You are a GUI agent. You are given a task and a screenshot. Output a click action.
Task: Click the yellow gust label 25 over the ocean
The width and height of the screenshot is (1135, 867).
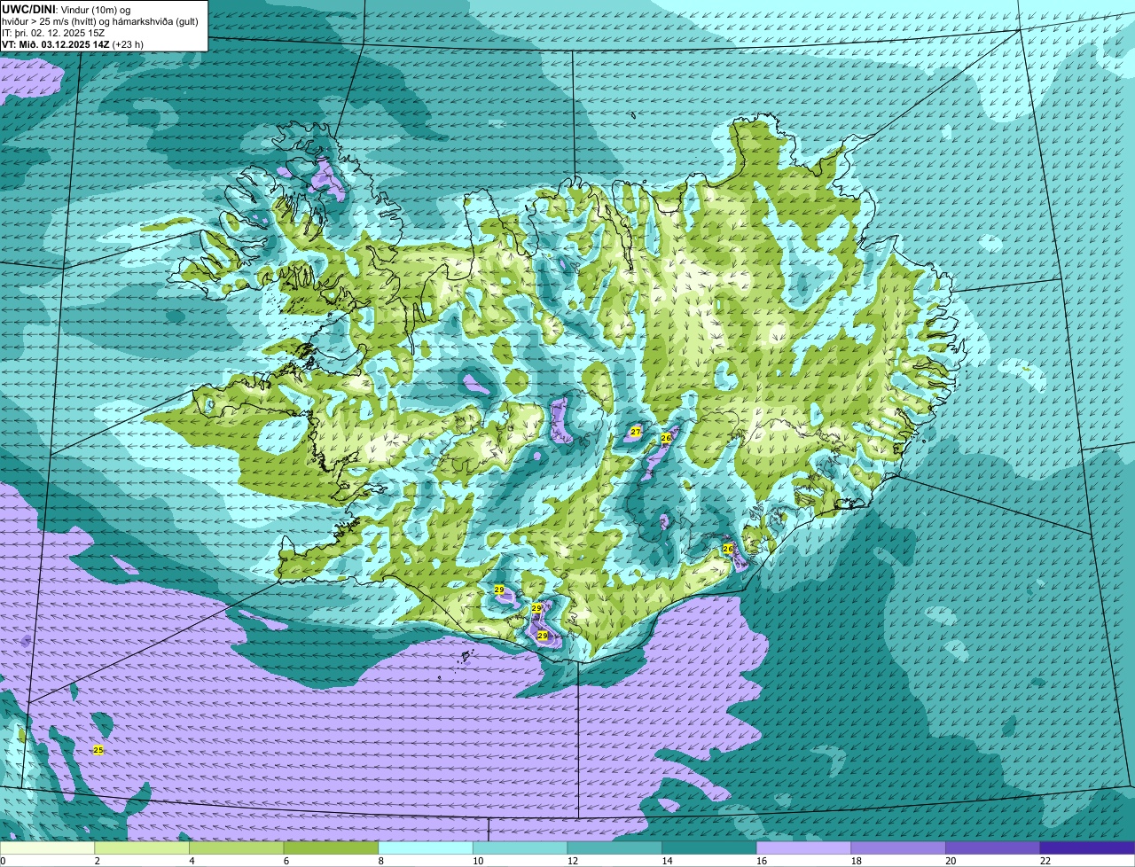tap(98, 750)
